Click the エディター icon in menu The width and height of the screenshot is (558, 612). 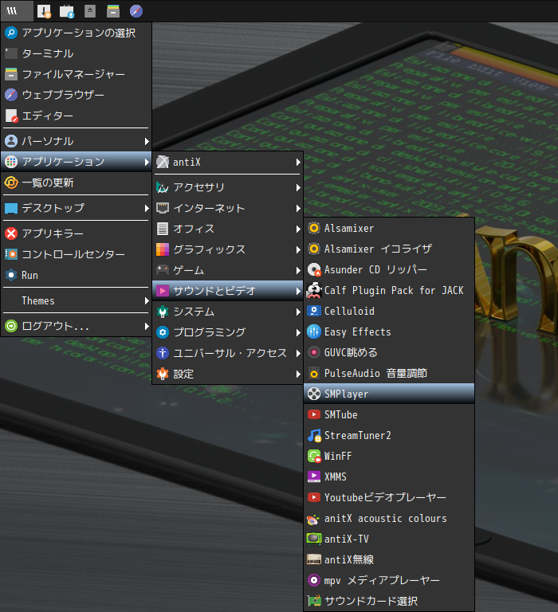point(11,116)
